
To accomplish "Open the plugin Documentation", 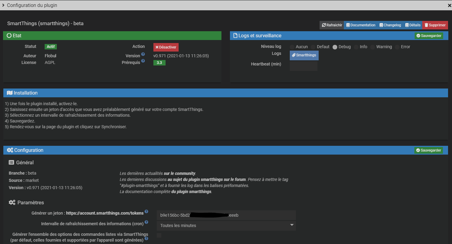I will click(x=361, y=25).
